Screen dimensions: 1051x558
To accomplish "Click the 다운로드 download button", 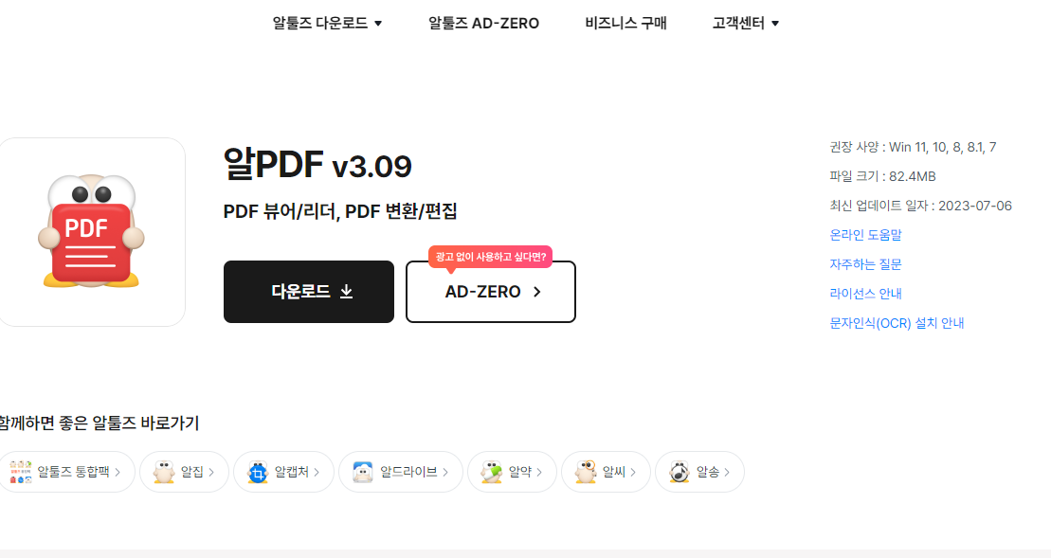I will pos(308,292).
